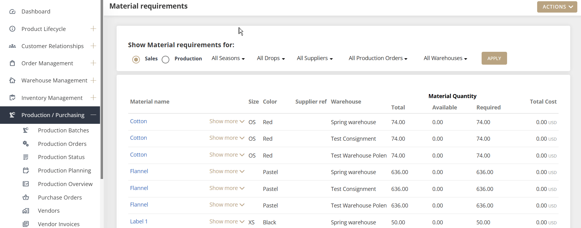The width and height of the screenshot is (581, 228).
Task: Click the Dashboard gauge icon
Action: point(12,12)
